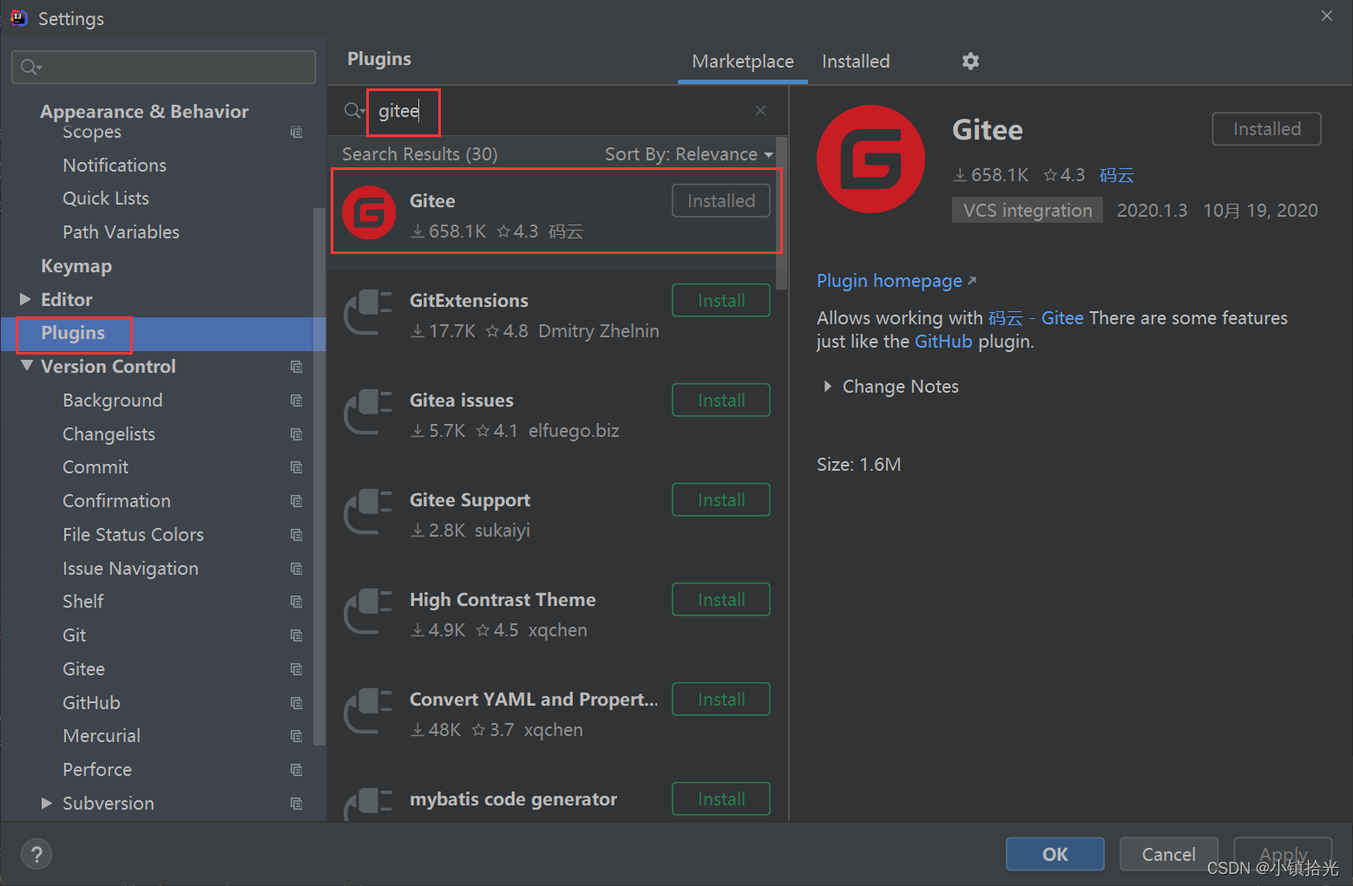Screen dimensions: 1353x886
Task: Click project-level icon beside File Status Colors
Action: 297,535
